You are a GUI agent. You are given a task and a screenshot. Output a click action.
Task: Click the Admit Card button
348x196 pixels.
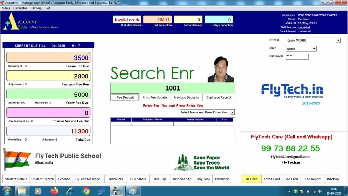pos(272,179)
